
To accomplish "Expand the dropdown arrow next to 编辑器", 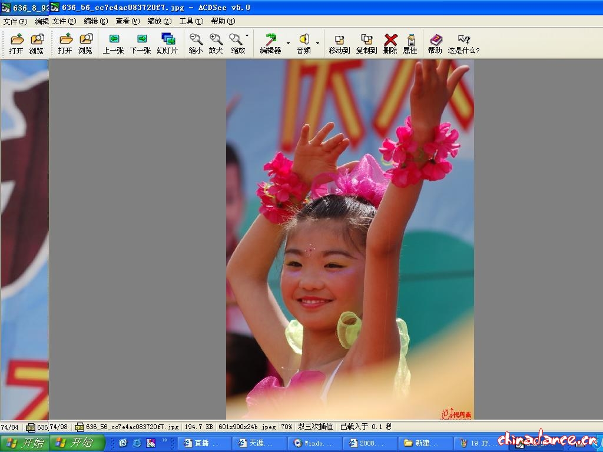I will [x=288, y=43].
